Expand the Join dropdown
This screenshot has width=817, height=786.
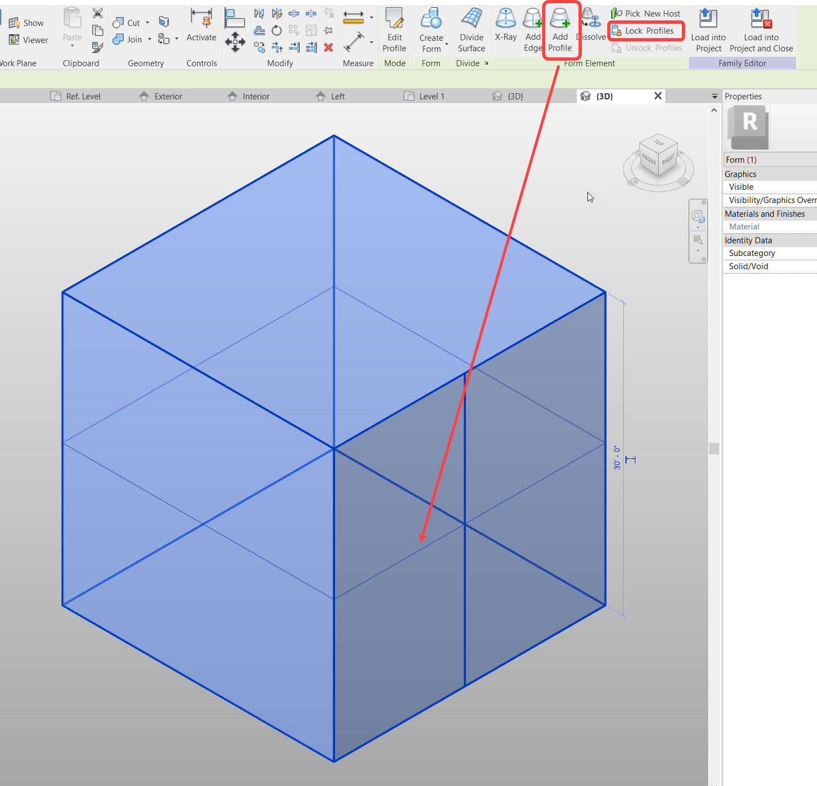[149, 39]
